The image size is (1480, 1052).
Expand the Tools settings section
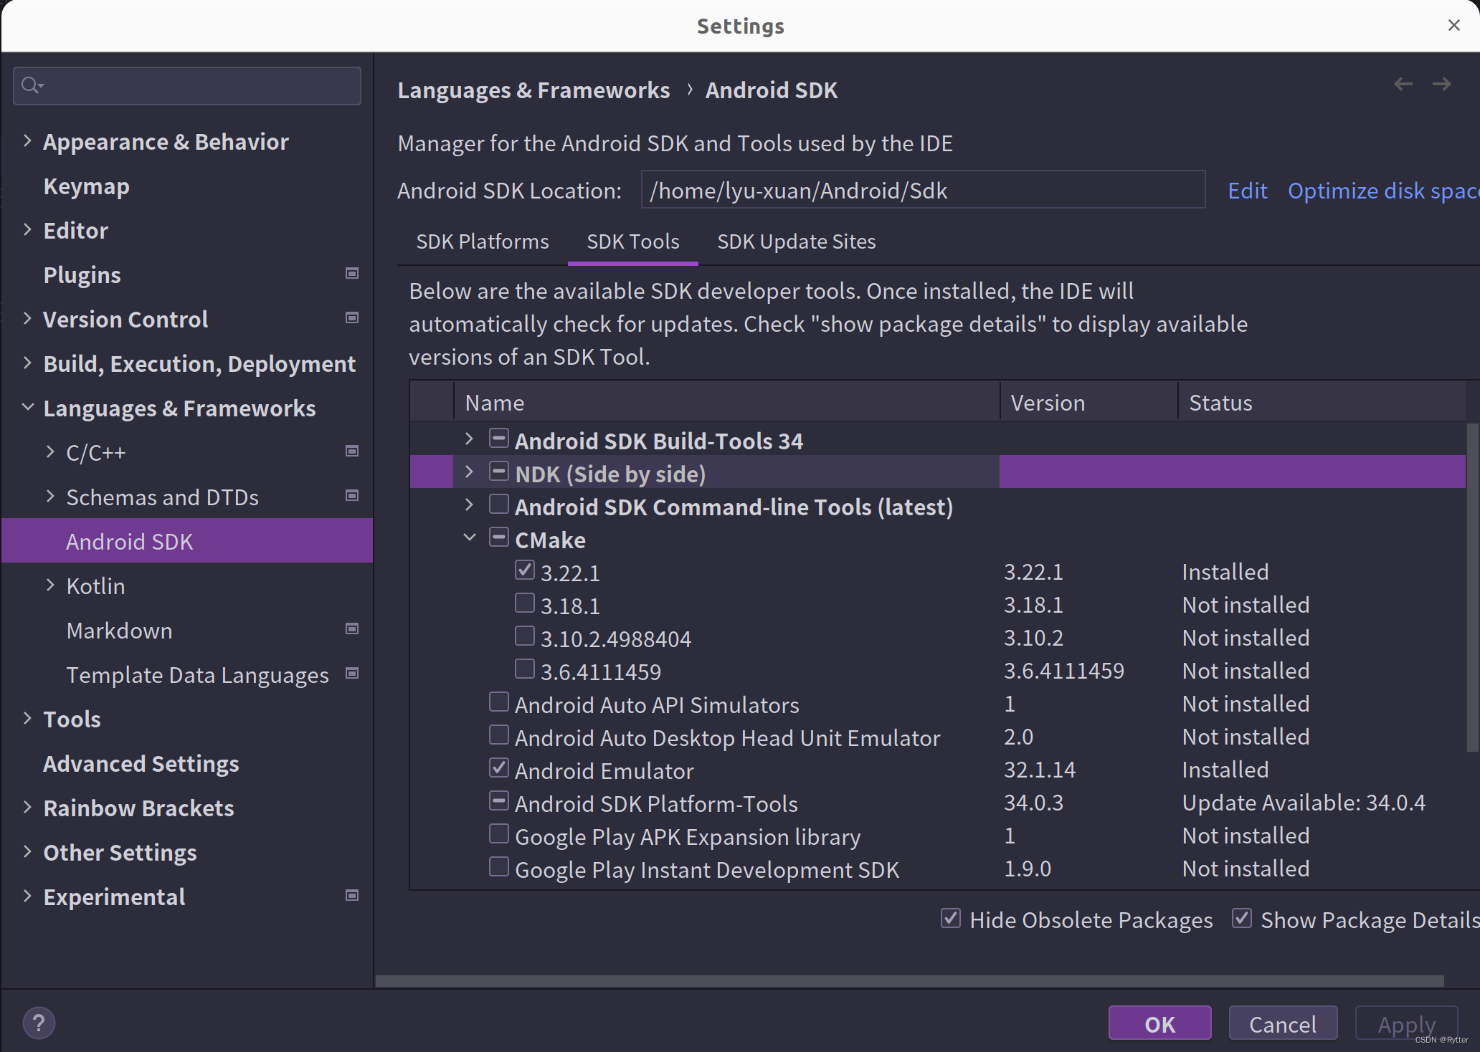point(27,718)
